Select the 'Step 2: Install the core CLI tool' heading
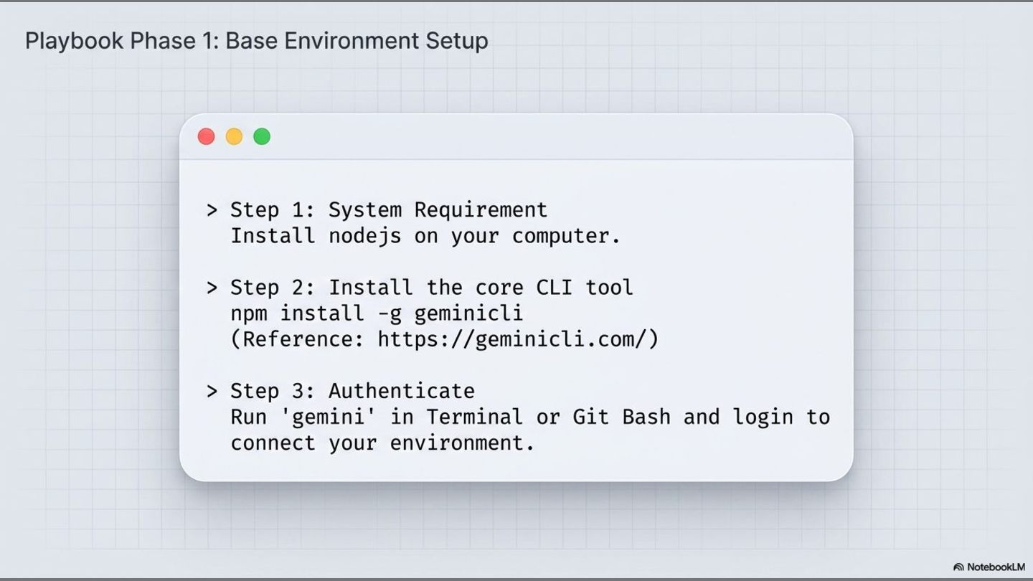Screen dimensions: 1033x581 click(432, 288)
